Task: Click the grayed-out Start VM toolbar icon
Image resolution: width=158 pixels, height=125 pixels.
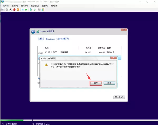Action: [7, 10]
